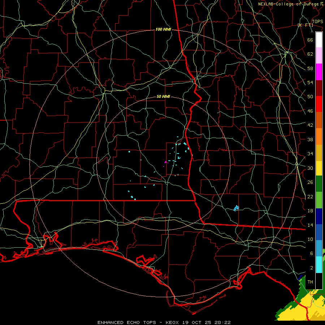Click the 50 NMI range ring label

coord(163,96)
